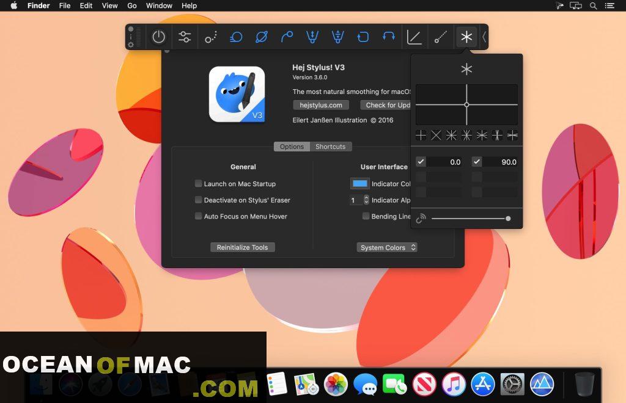Enable the third-row left angle checkbox
Image resolution: width=626 pixels, height=403 pixels.
(x=421, y=192)
